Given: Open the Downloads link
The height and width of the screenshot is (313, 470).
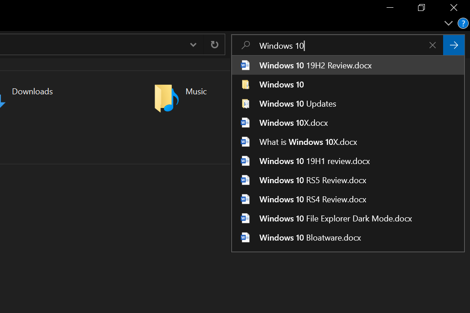Looking at the screenshot, I should click(x=32, y=91).
